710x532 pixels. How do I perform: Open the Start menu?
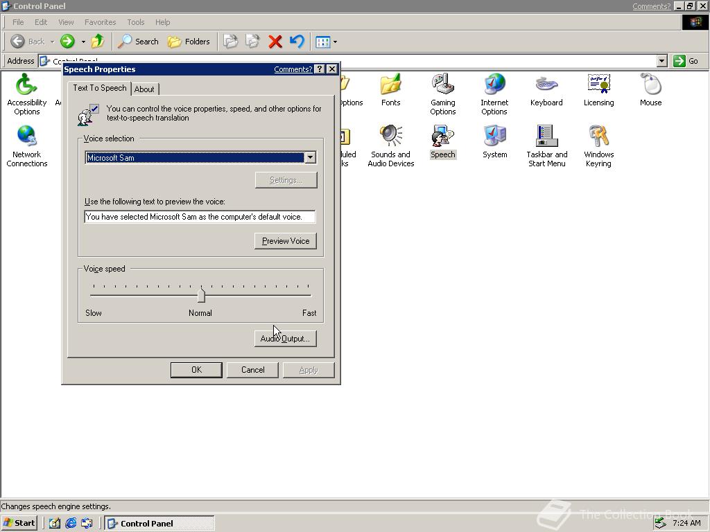(19, 523)
